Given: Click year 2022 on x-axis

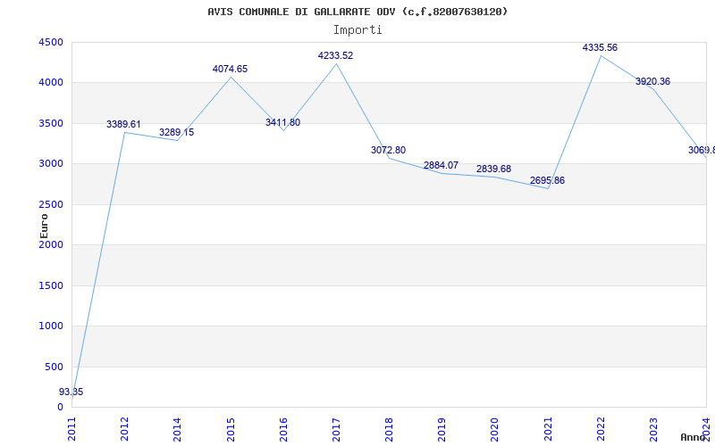Looking at the screenshot, I should (601, 429).
